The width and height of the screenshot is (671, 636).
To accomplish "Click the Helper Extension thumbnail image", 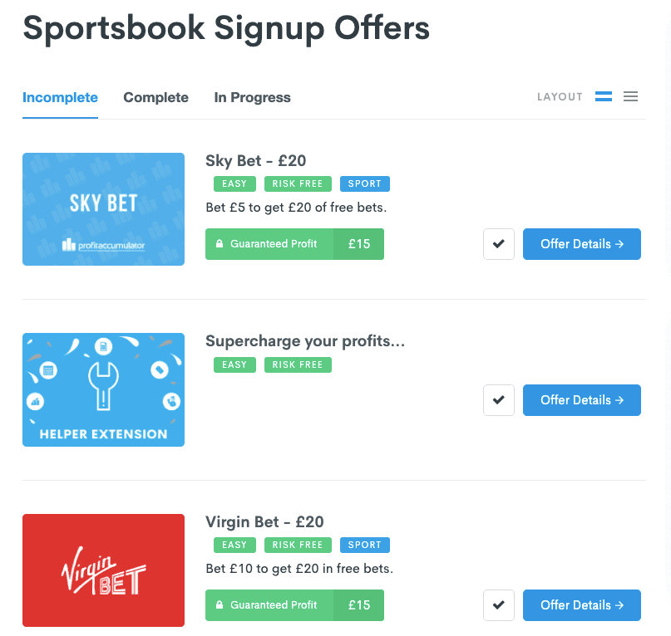I will [x=104, y=389].
